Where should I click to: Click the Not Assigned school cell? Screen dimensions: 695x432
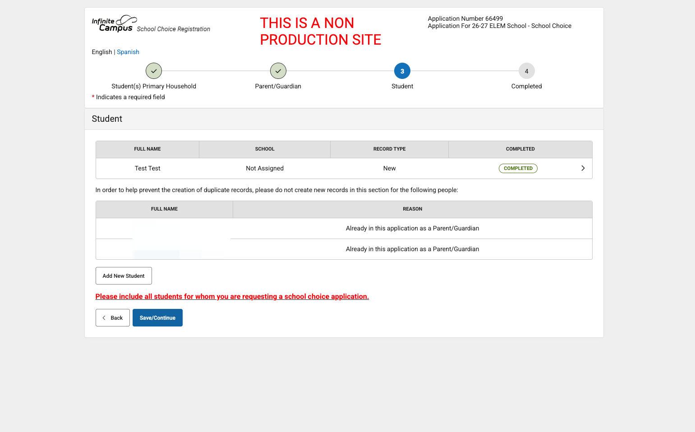265,168
